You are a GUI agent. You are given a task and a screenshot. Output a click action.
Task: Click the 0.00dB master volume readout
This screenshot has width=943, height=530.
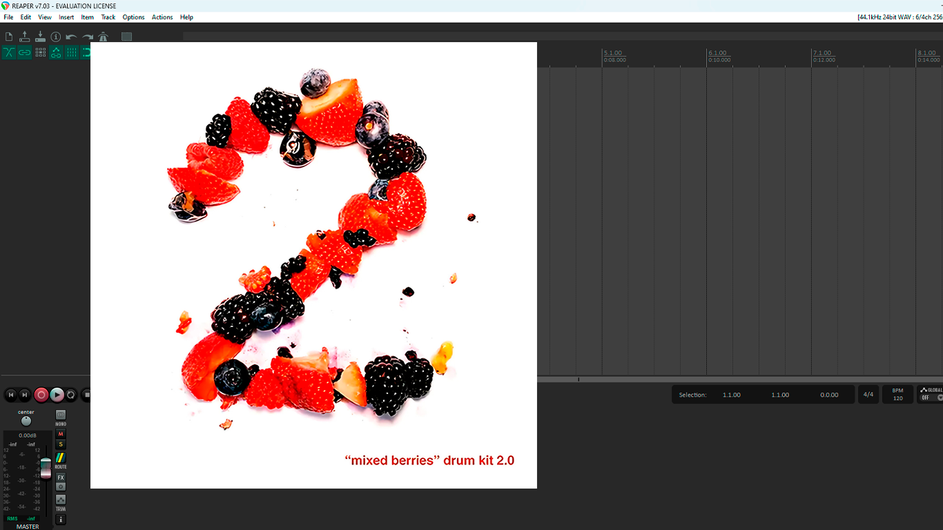coord(28,435)
